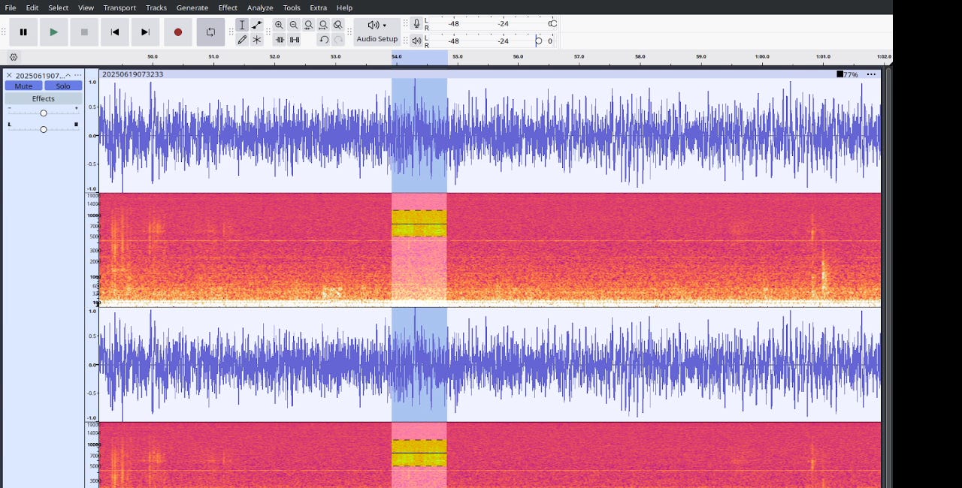Adjust the track gain slider

(x=44, y=113)
